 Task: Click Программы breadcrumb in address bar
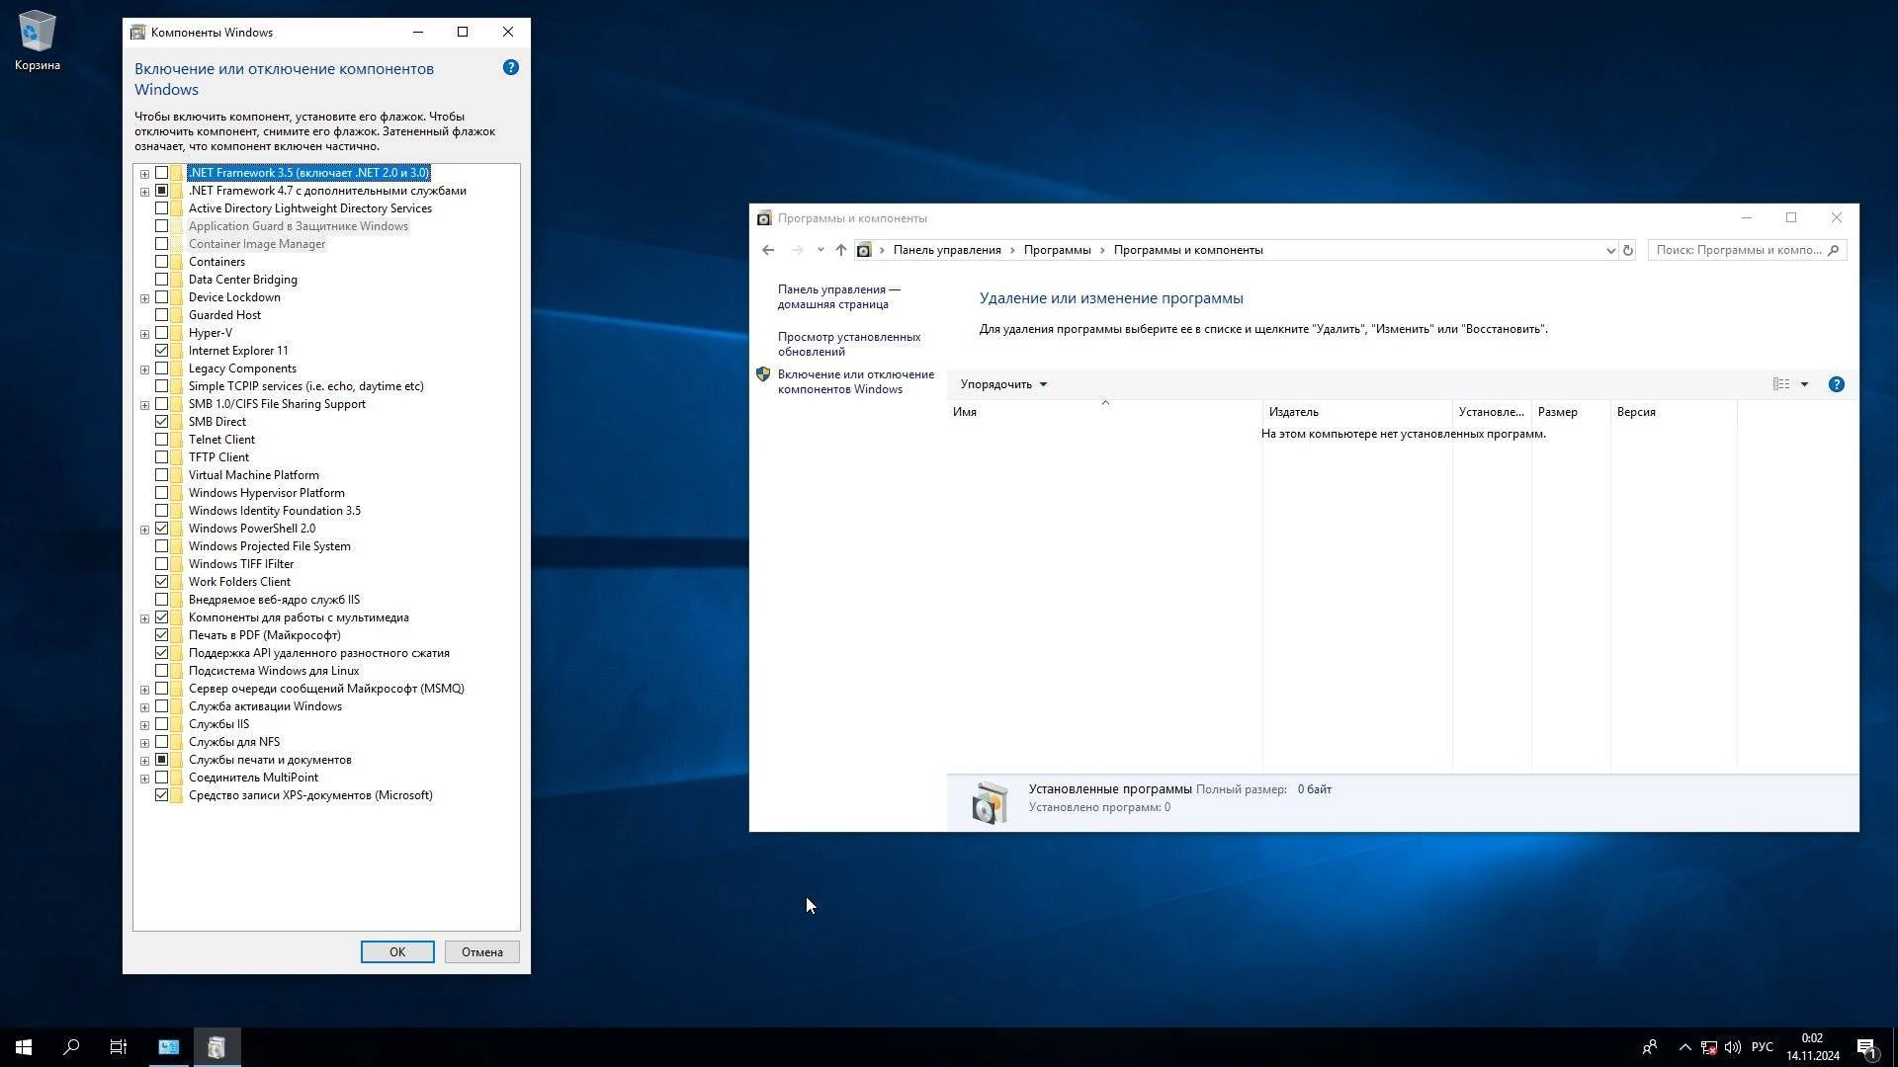click(1057, 250)
